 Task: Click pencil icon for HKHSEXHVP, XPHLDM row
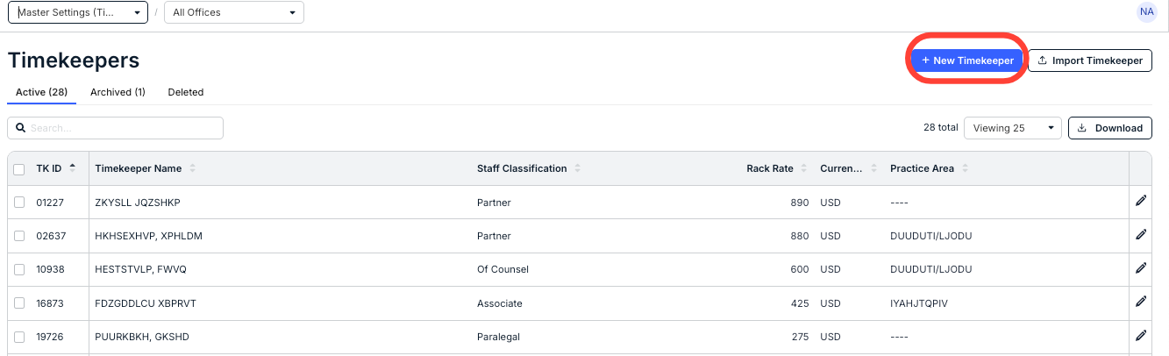tap(1141, 234)
